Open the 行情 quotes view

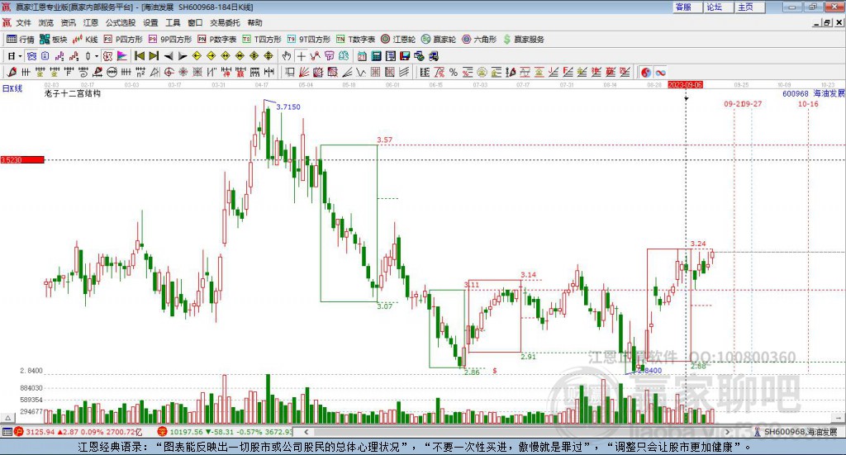pyautogui.click(x=20, y=40)
